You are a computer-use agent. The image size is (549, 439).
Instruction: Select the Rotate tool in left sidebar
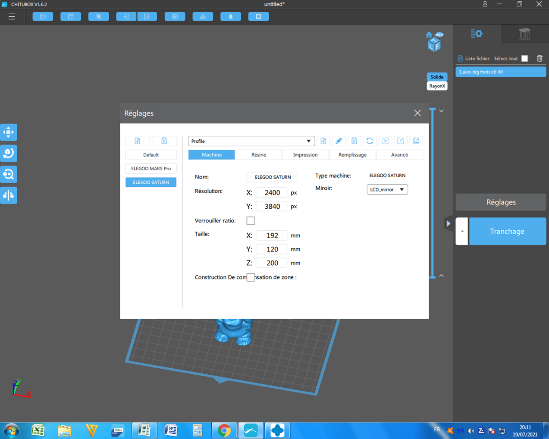point(9,153)
